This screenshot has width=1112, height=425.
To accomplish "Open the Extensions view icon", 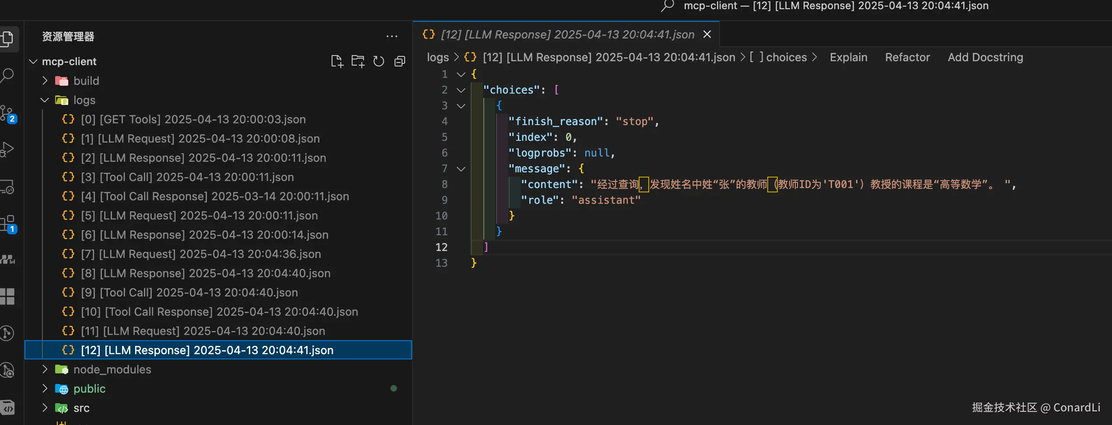I will tap(8, 224).
